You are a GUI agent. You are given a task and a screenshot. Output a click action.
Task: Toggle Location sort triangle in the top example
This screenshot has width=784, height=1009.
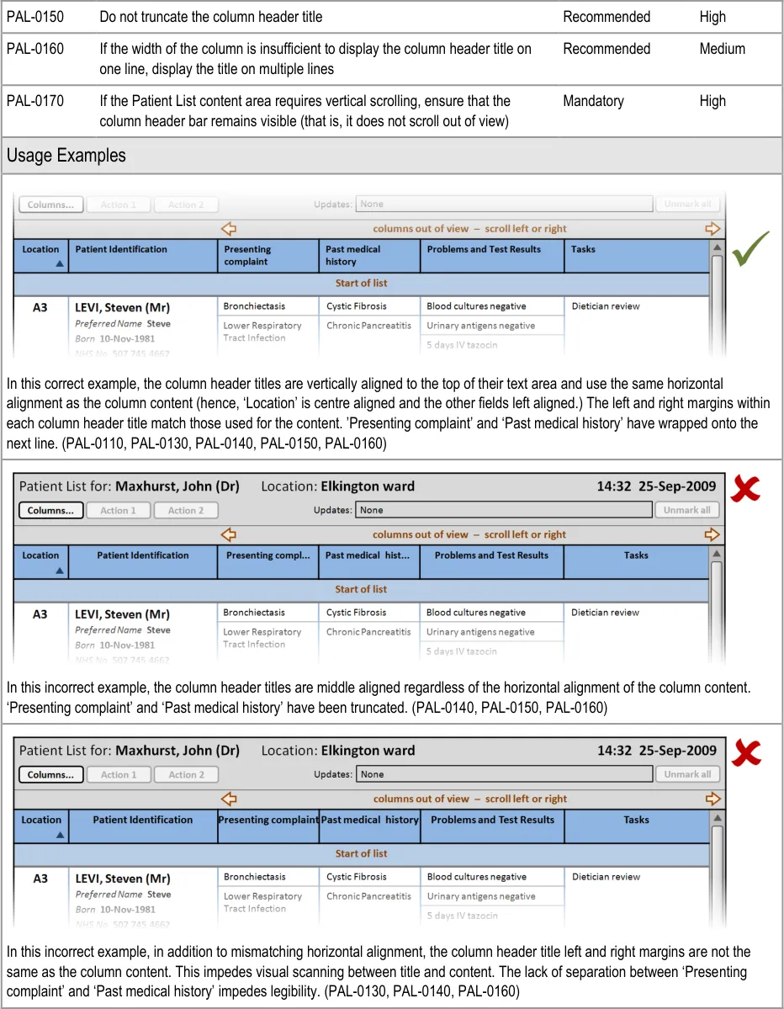[x=59, y=264]
